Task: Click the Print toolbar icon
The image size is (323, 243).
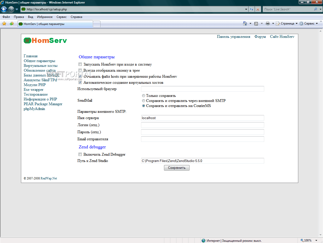Action: point(268,23)
